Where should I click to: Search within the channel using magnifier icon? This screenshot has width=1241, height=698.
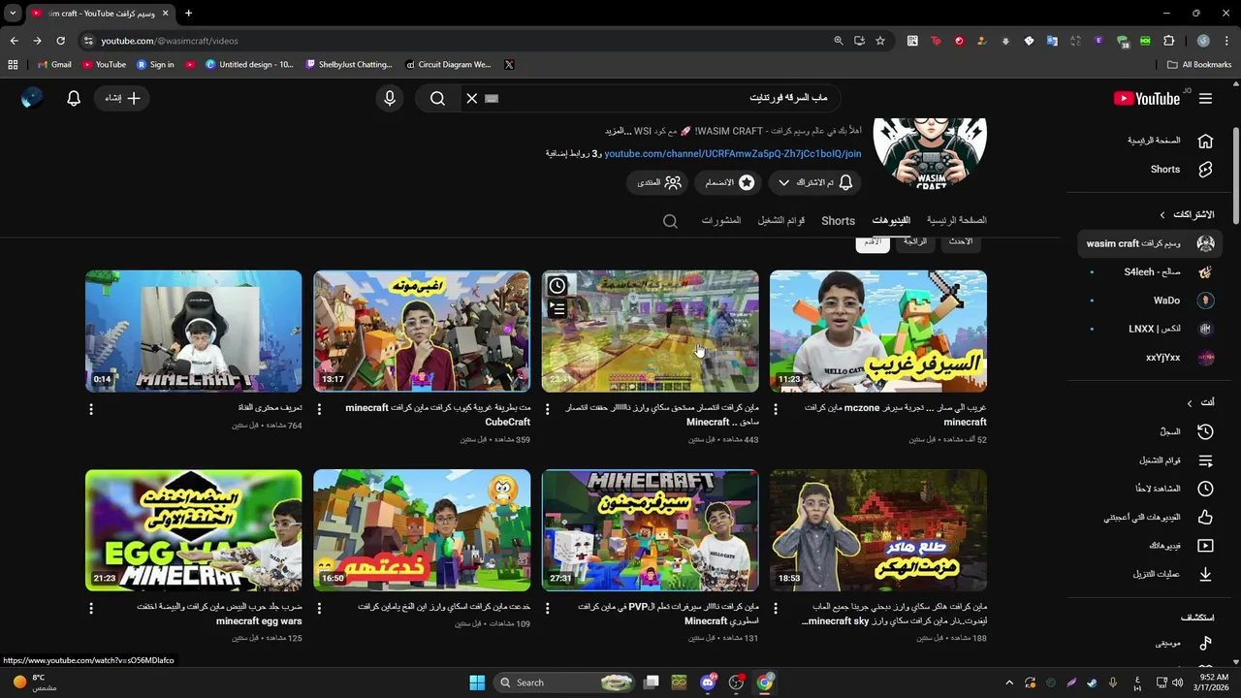point(670,221)
